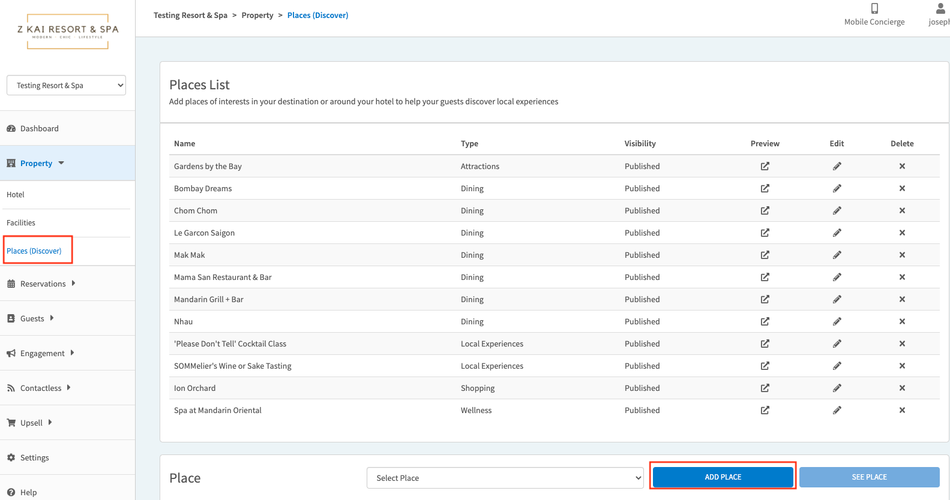Delete Le Garcon Saigon row
This screenshot has height=500, width=950.
pos(901,233)
